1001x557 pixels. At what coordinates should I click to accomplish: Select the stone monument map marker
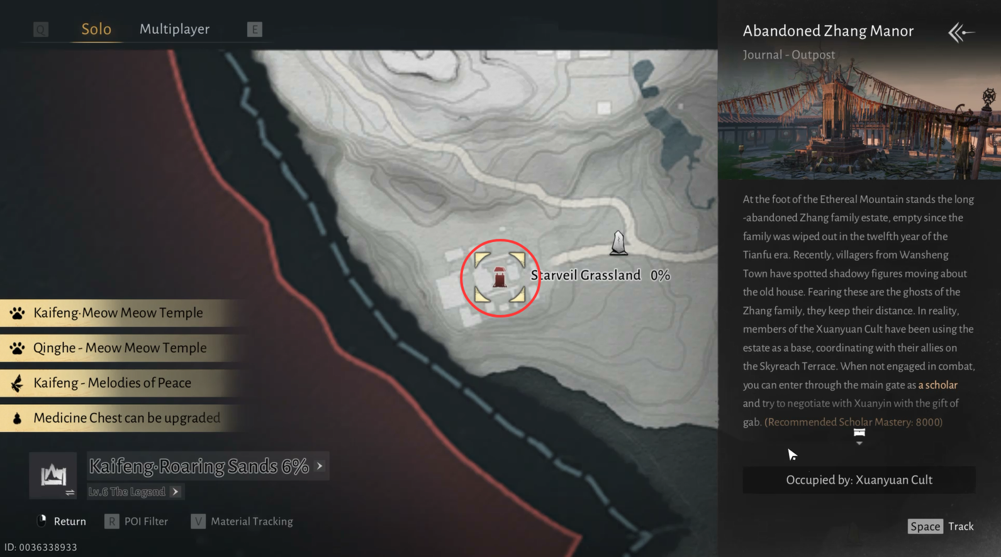[x=618, y=243]
